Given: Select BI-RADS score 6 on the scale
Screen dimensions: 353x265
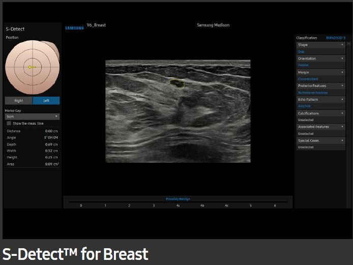Looking at the screenshot, I should pyautogui.click(x=275, y=205).
